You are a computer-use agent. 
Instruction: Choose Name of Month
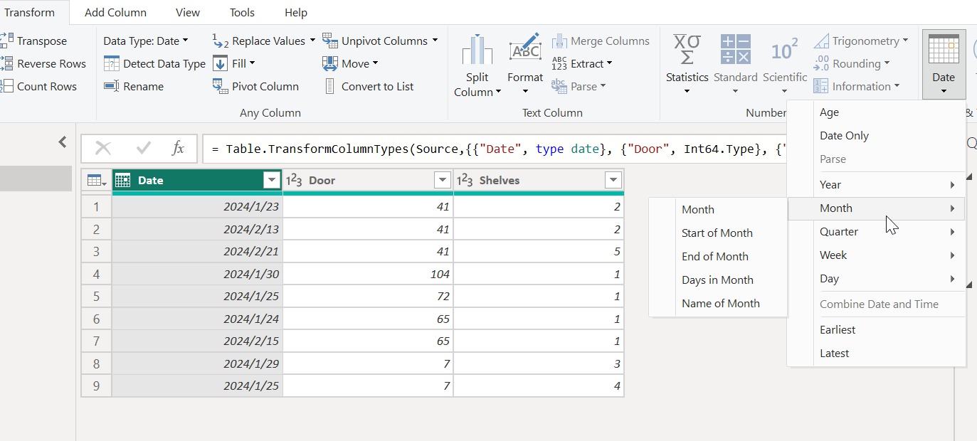(718, 303)
